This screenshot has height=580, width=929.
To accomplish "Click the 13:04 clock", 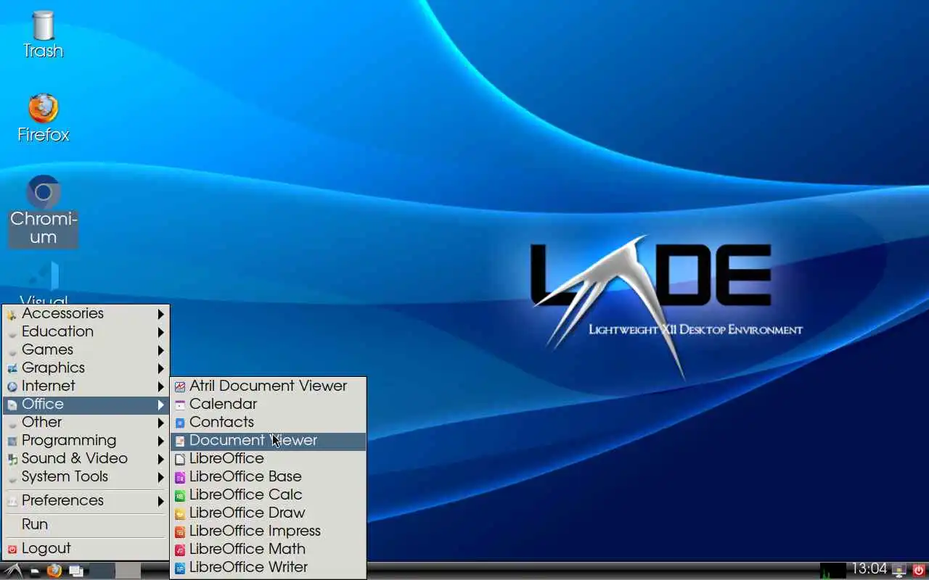I will [869, 569].
